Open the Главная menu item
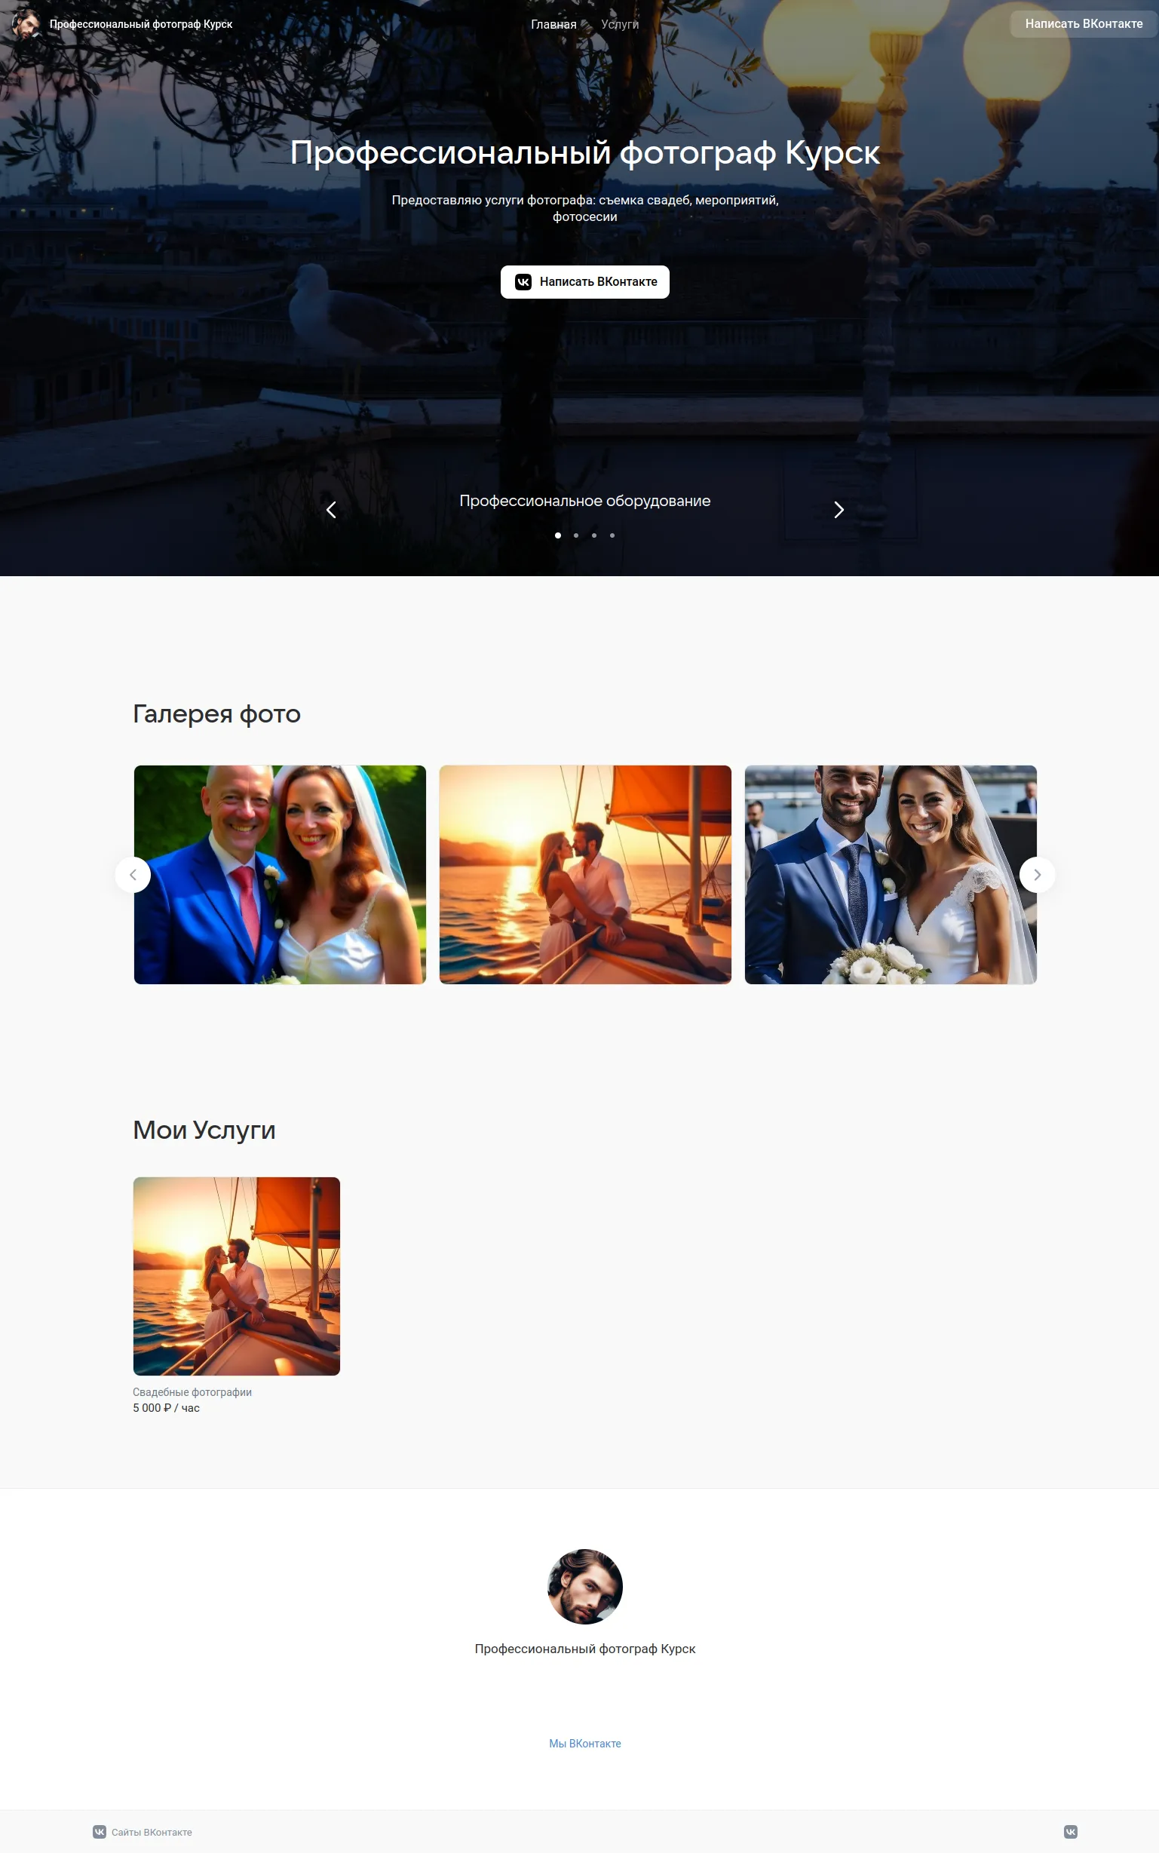The image size is (1159, 1853). point(553,25)
